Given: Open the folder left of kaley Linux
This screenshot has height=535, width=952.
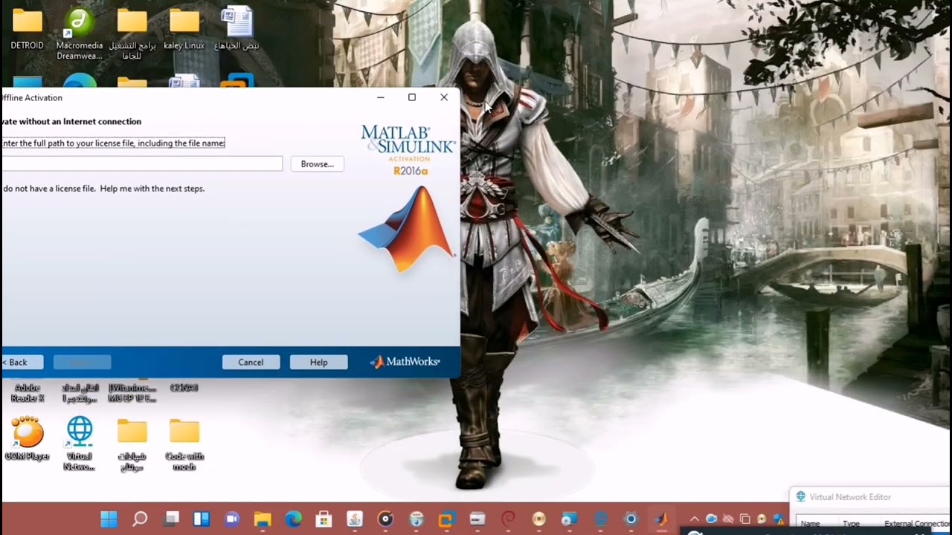Looking at the screenshot, I should pos(132,33).
